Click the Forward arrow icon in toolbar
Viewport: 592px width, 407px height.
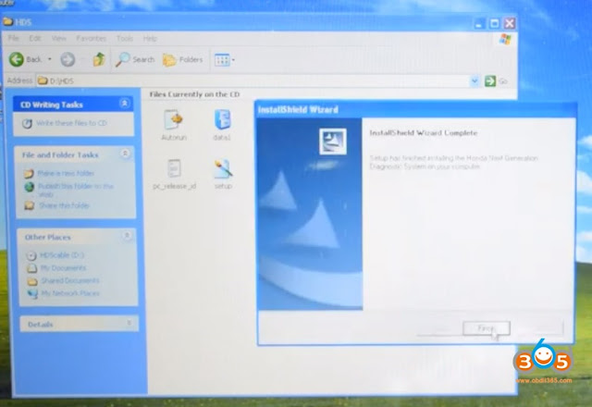point(68,59)
